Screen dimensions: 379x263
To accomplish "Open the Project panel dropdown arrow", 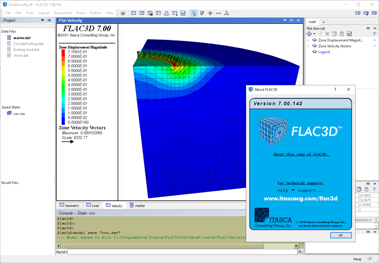I will [43, 20].
